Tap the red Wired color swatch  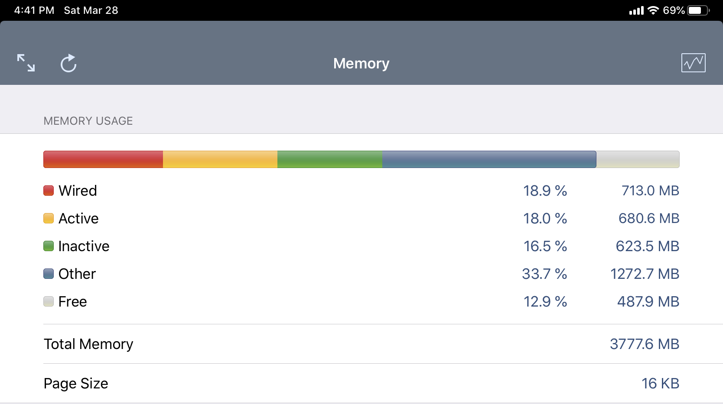pyautogui.click(x=49, y=191)
